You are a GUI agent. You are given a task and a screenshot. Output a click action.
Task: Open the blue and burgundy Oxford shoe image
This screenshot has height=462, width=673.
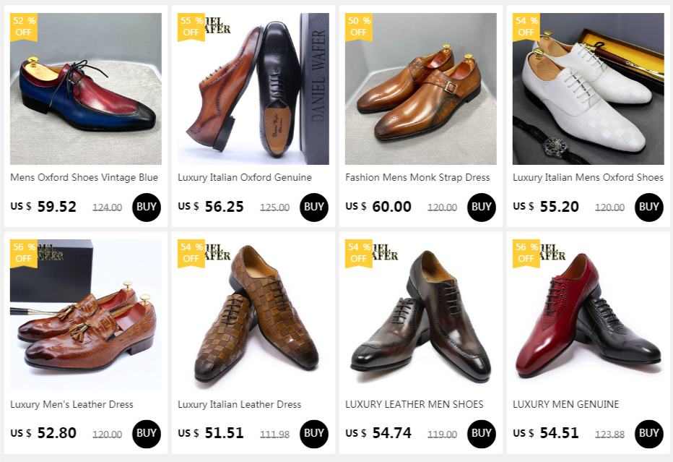(x=86, y=89)
